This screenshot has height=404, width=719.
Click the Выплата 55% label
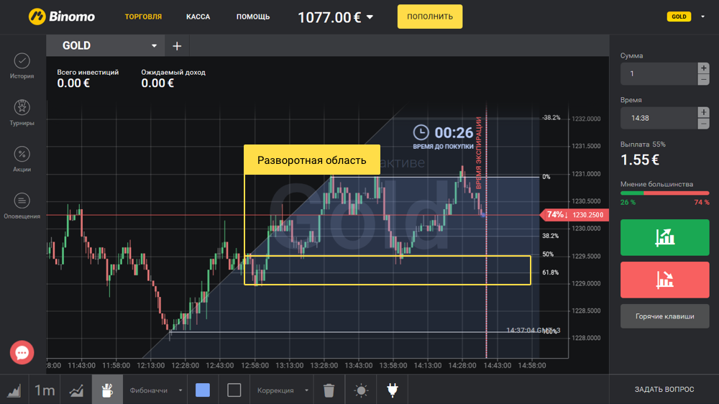[x=643, y=144]
